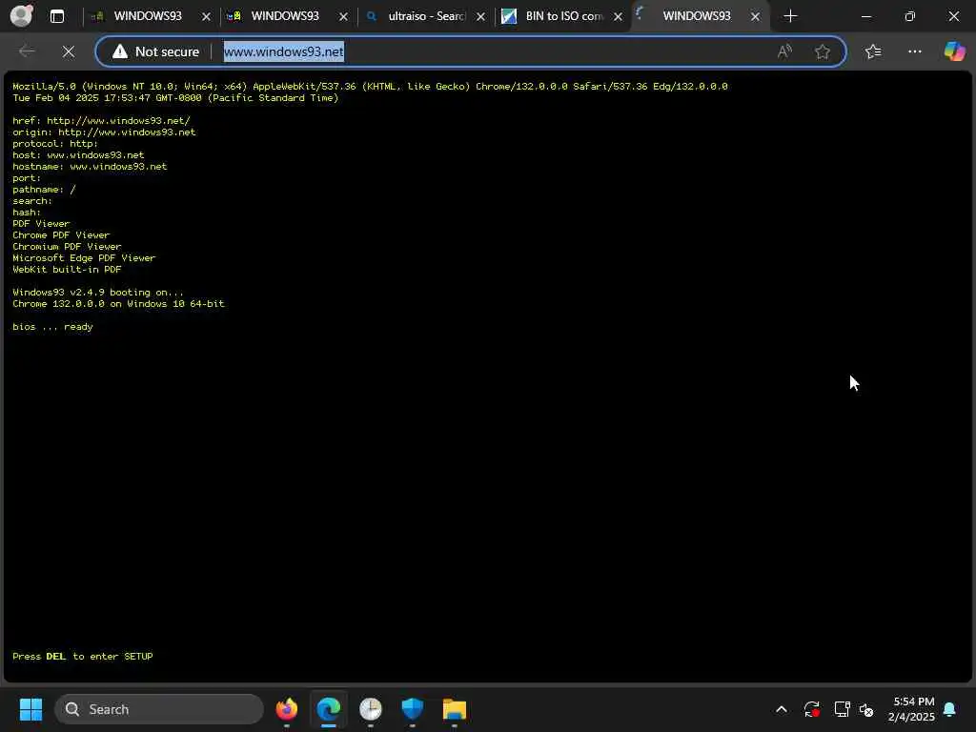Launch Firefox from the taskbar

[x=286, y=709]
